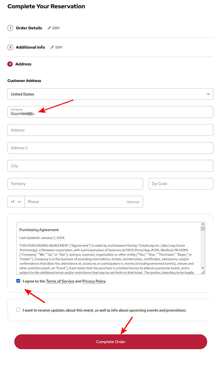The image size is (220, 376).
Task: Open the Terms of Service link
Action: coord(60,281)
